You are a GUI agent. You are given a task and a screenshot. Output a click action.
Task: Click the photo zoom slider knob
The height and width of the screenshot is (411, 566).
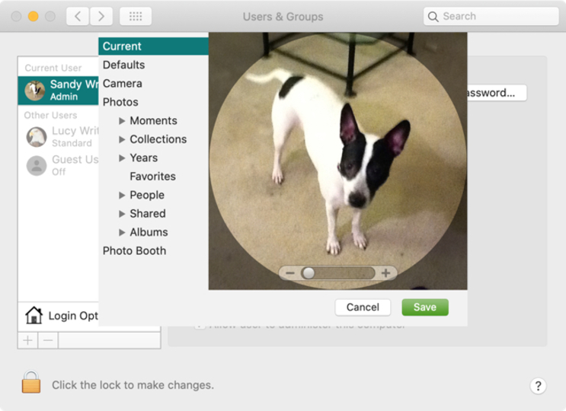309,273
